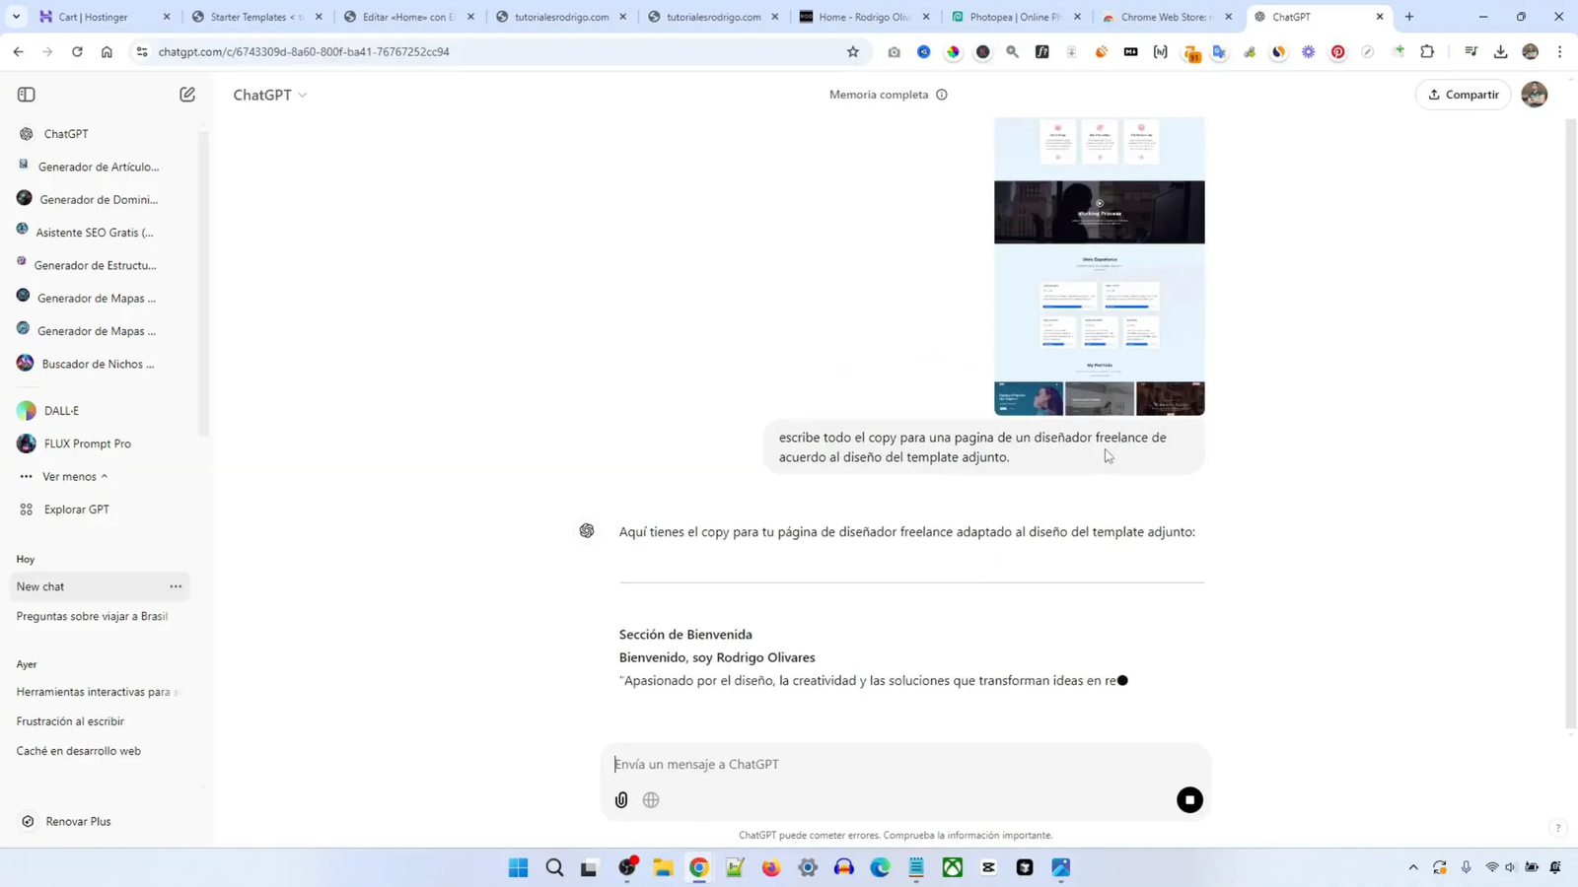Open a new chat with the compose icon
Screen dimensions: 1578x887
[186, 94]
